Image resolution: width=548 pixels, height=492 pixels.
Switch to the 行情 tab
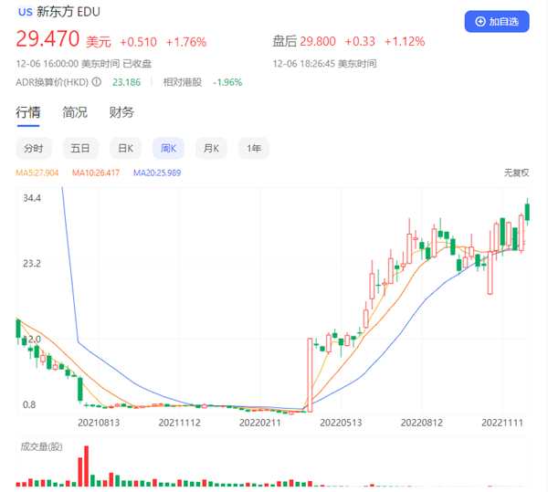28,112
